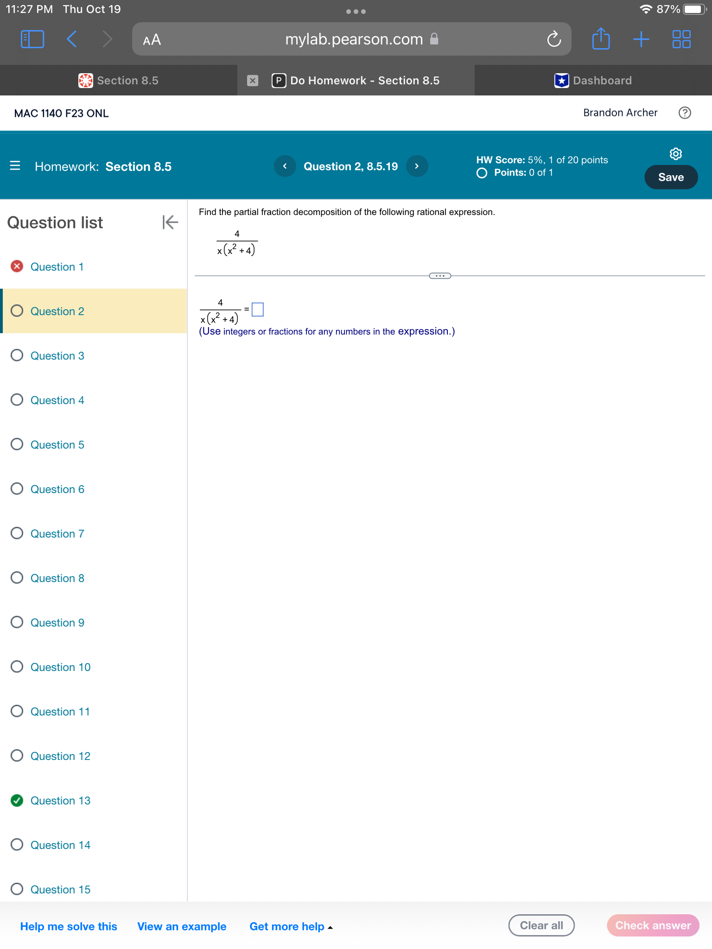
Task: Switch to the Section 8.5 tab
Action: click(119, 80)
